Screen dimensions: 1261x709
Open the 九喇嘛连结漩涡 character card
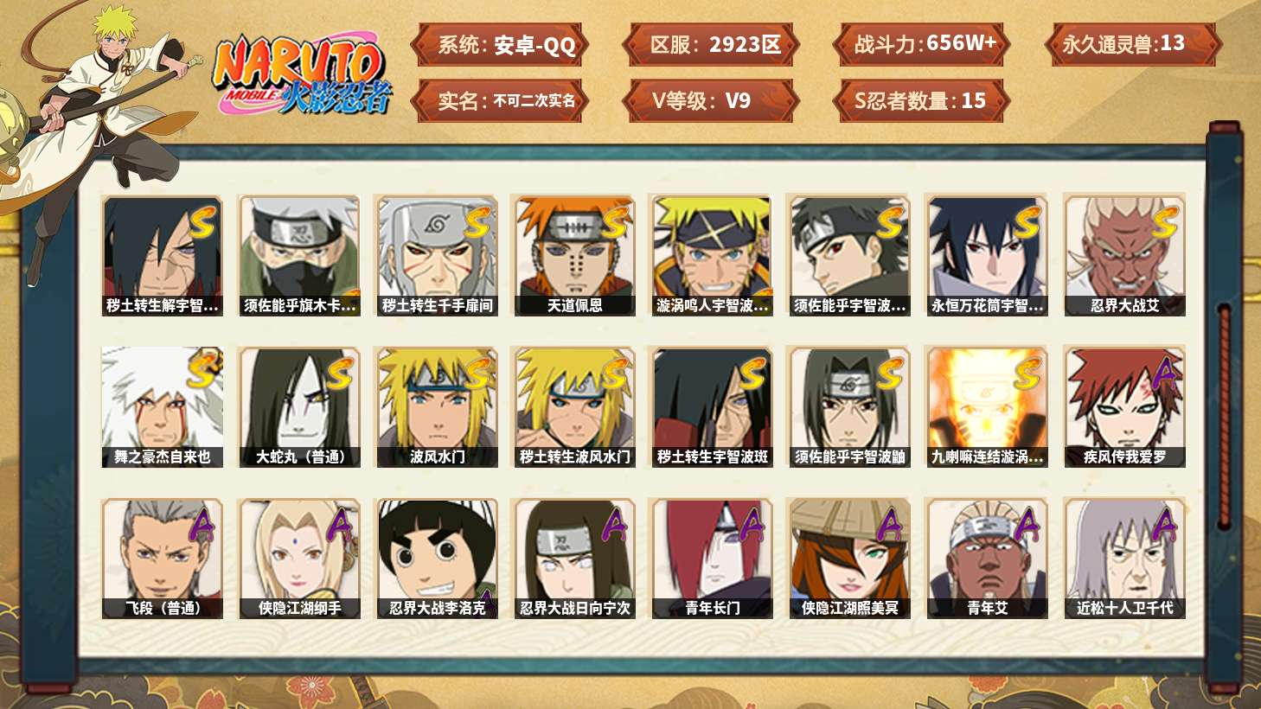point(987,407)
